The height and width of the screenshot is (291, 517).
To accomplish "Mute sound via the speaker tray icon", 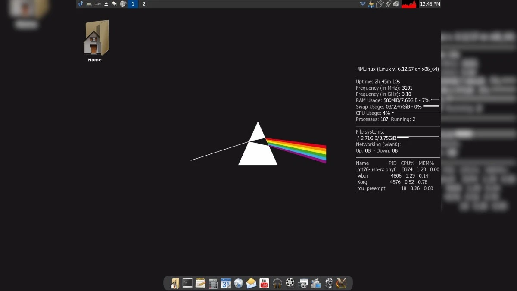I will [x=396, y=4].
